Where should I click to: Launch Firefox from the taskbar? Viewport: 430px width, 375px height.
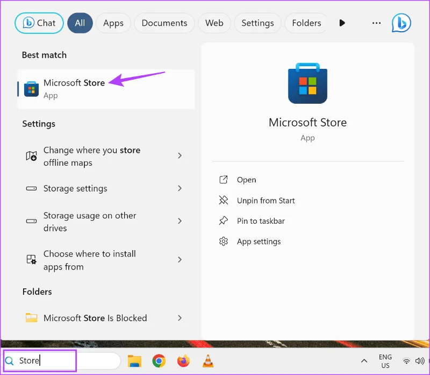coord(183,360)
